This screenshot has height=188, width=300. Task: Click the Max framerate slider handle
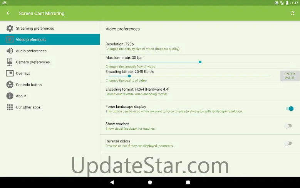coord(200,62)
